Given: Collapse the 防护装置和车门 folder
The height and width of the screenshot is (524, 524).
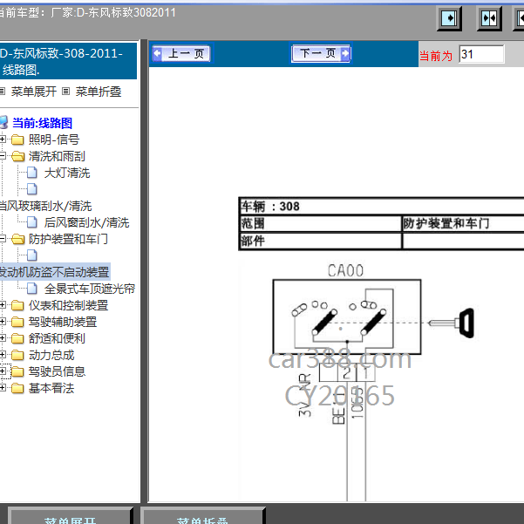Looking at the screenshot, I should pyautogui.click(x=3, y=239).
